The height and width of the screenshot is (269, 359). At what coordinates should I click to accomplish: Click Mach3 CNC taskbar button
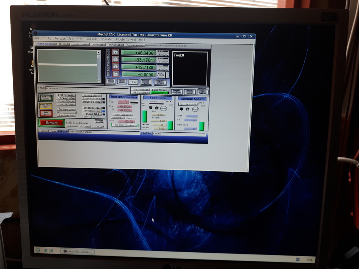76,251
